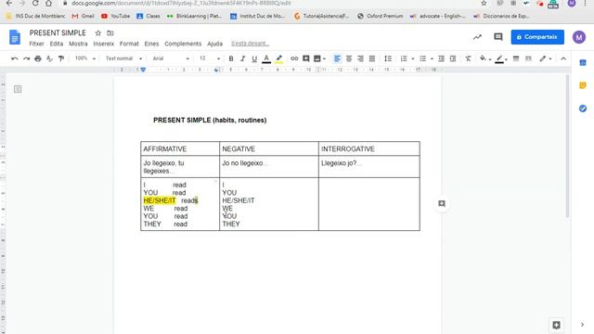Collapse the menus with the chevron
The width and height of the screenshot is (594, 334).
(x=563, y=58)
